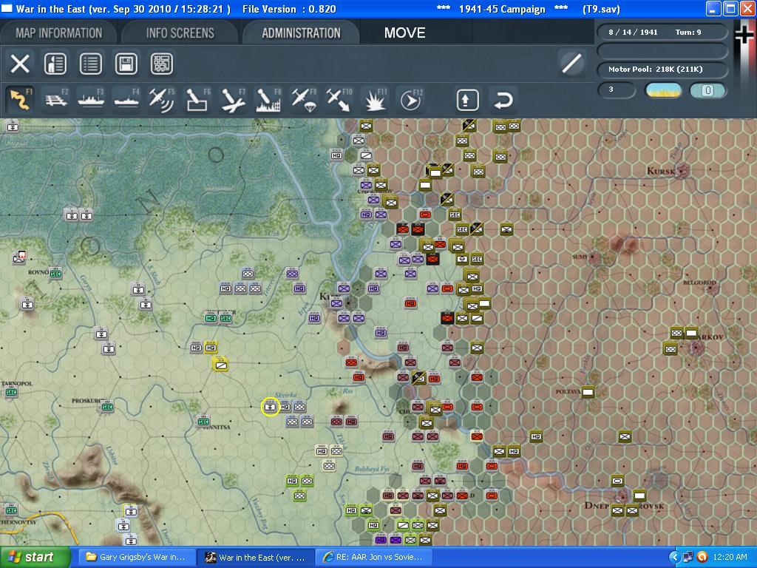Image resolution: width=757 pixels, height=568 pixels.
Task: Click the floppy disk save game icon
Action: [126, 64]
